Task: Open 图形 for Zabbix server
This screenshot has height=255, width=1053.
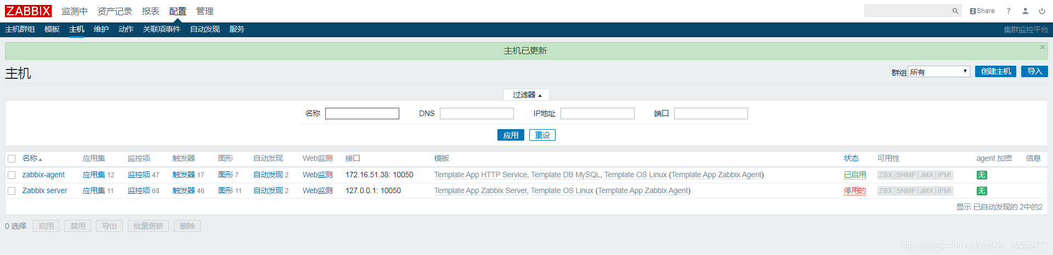Action: point(225,191)
